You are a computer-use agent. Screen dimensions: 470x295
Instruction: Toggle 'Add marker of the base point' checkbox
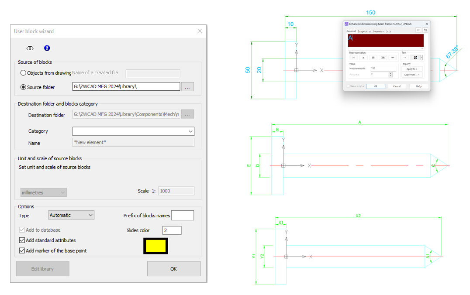(x=22, y=250)
